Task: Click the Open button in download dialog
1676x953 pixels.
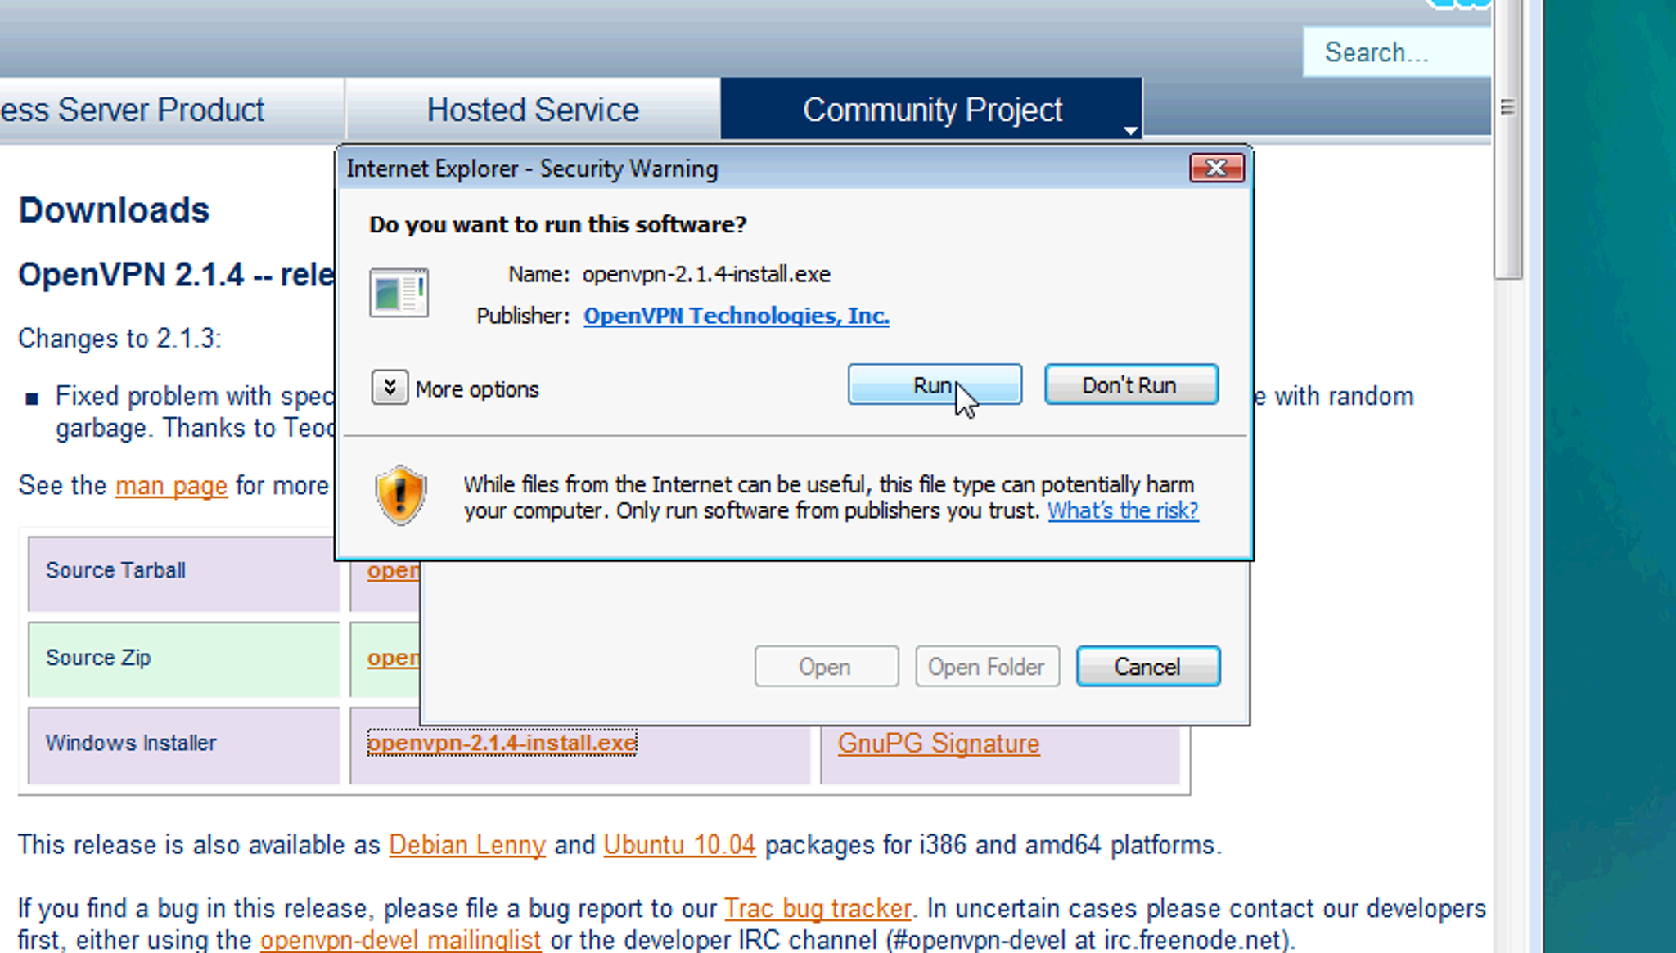Action: (826, 666)
